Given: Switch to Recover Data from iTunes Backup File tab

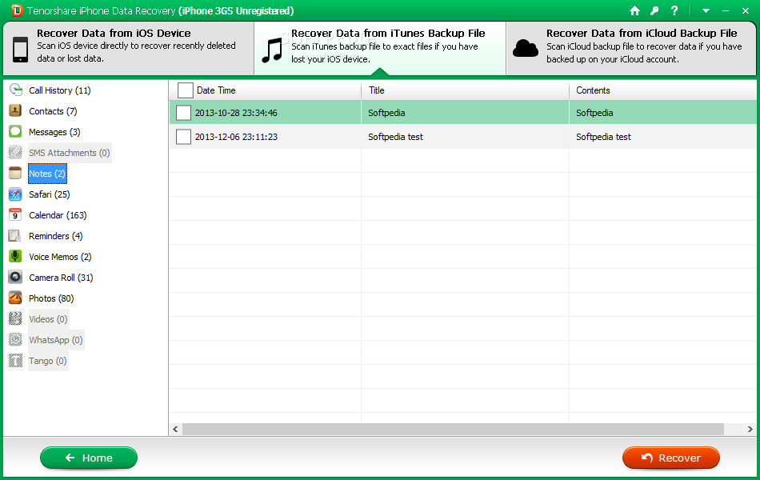Looking at the screenshot, I should click(x=380, y=48).
